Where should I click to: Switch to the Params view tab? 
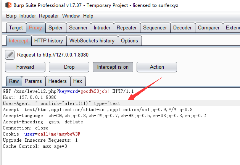point(33,81)
